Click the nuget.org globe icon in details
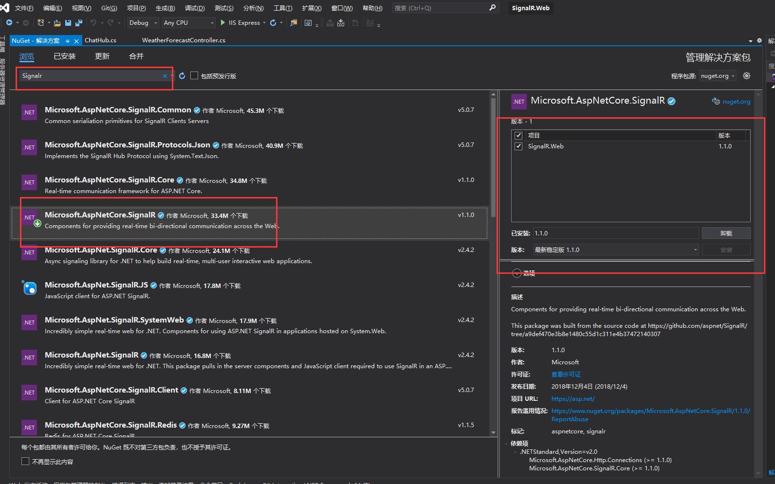775x484 pixels. (716, 101)
